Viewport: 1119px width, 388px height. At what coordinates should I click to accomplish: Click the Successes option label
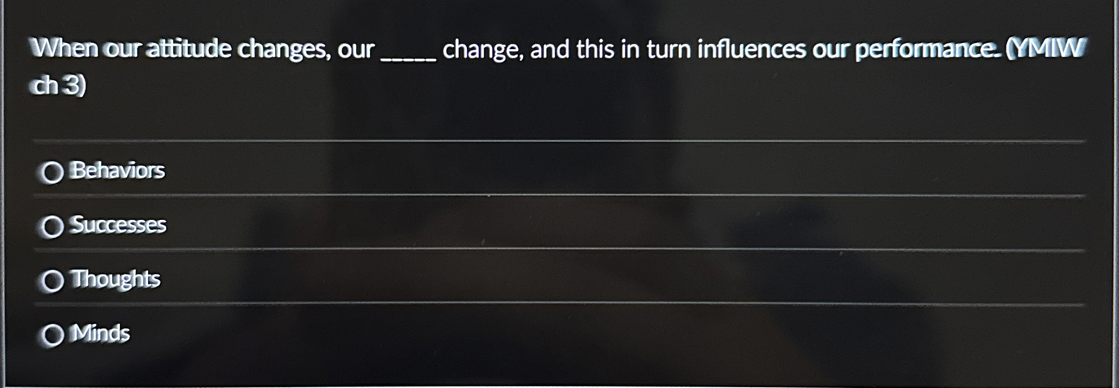[x=119, y=225]
